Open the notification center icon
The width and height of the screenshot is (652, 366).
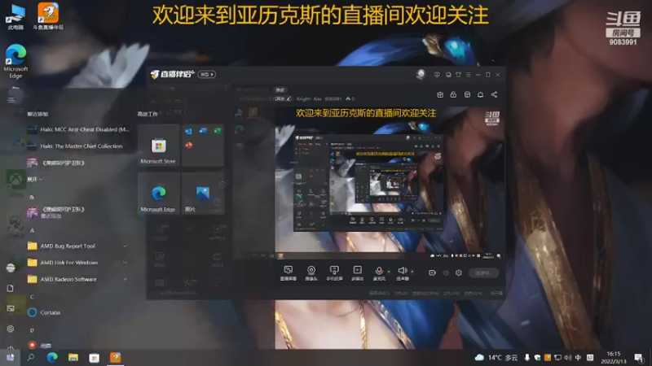[638, 357]
